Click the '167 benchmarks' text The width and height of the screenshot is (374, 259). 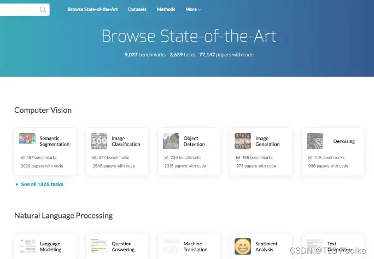42,158
